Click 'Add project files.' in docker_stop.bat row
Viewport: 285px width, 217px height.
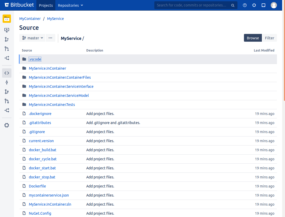[100, 177]
